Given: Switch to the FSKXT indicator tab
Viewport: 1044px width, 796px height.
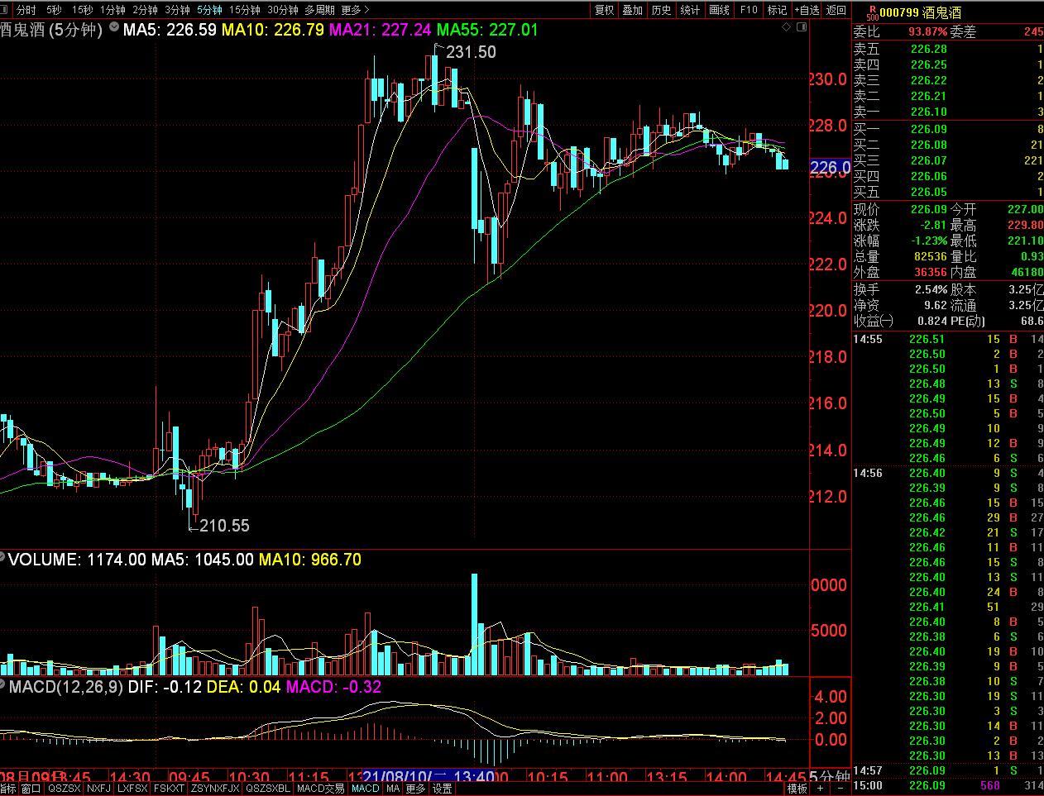Looking at the screenshot, I should pos(170,789).
